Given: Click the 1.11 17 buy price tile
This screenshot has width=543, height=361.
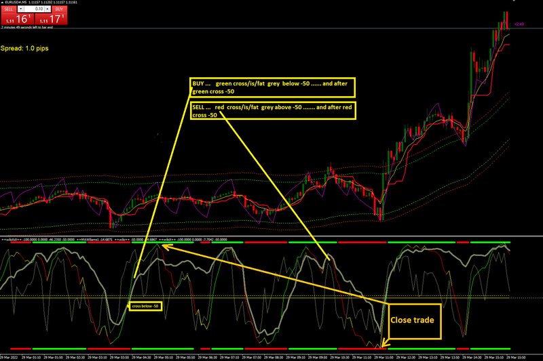Looking at the screenshot, I should [52, 19].
